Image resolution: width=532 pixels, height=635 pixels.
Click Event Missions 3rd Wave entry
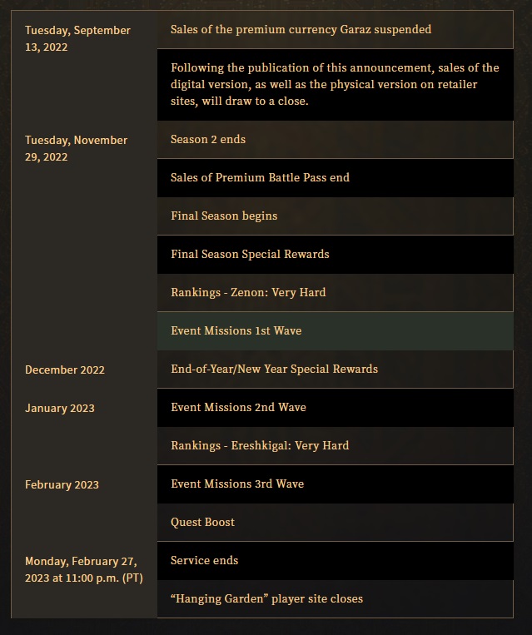tap(335, 484)
